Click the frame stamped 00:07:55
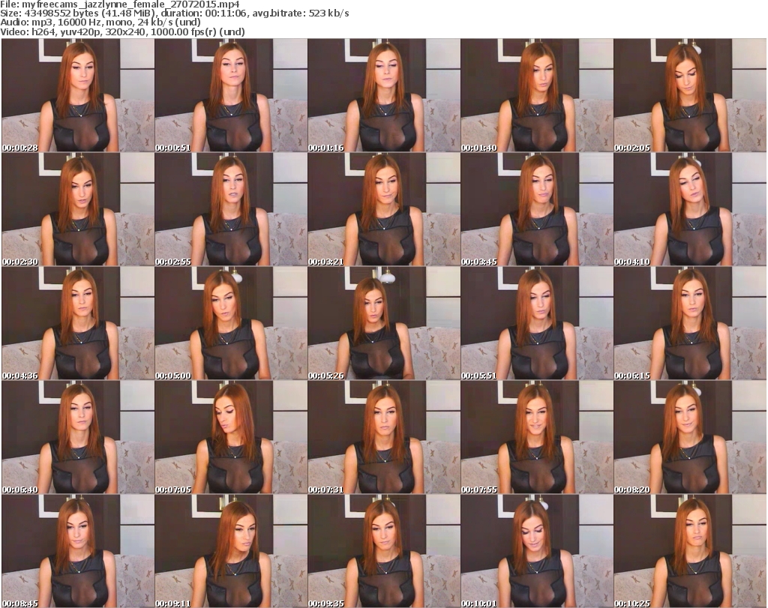The image size is (768, 608). coord(537,438)
